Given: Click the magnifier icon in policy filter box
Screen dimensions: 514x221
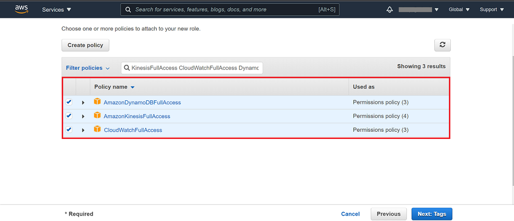Looking at the screenshot, I should point(127,68).
